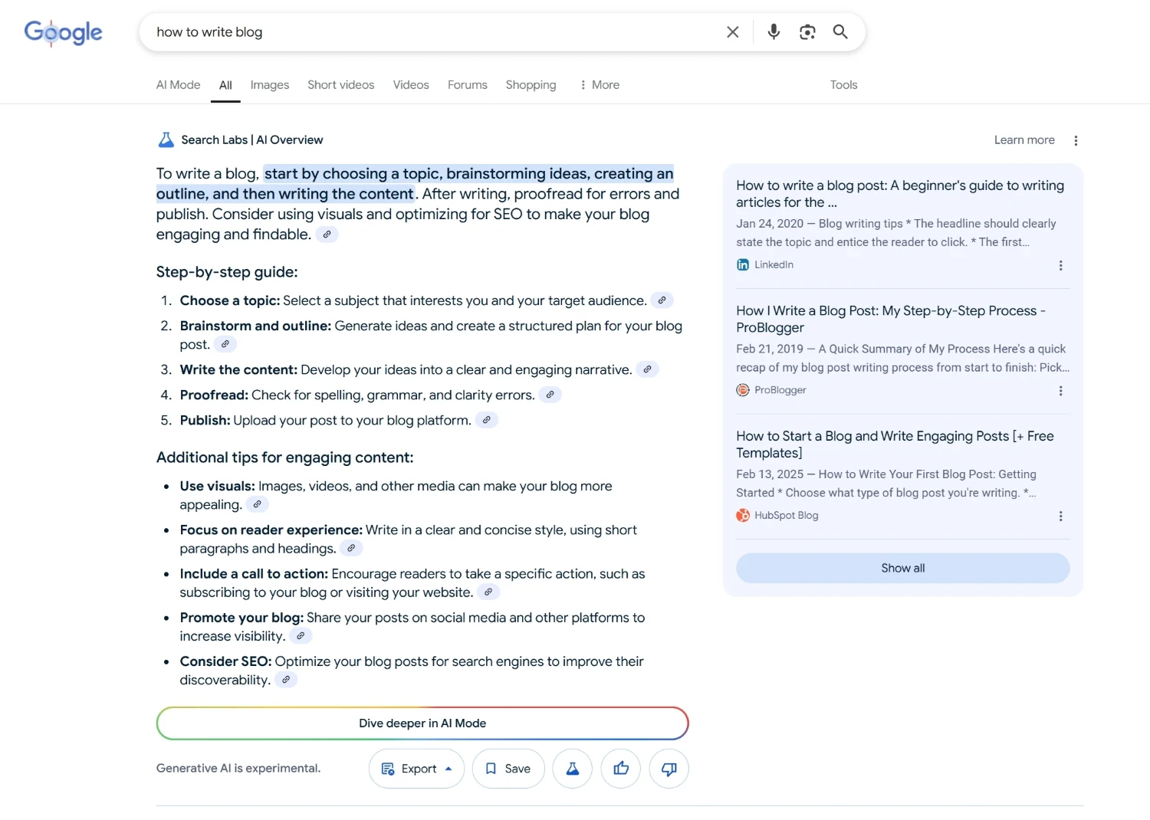
Task: Click the thumbs up feedback icon
Action: click(x=621, y=769)
